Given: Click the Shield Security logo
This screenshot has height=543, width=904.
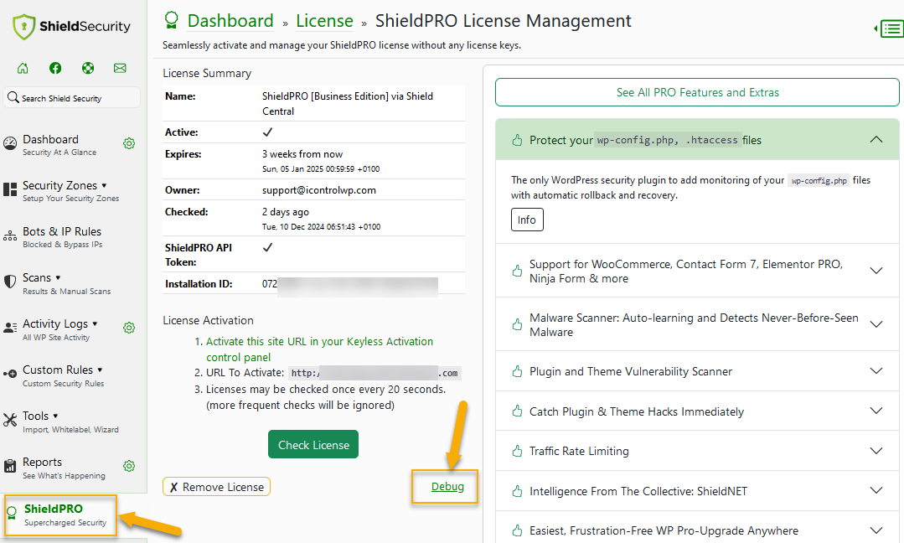Looking at the screenshot, I should coord(71,27).
